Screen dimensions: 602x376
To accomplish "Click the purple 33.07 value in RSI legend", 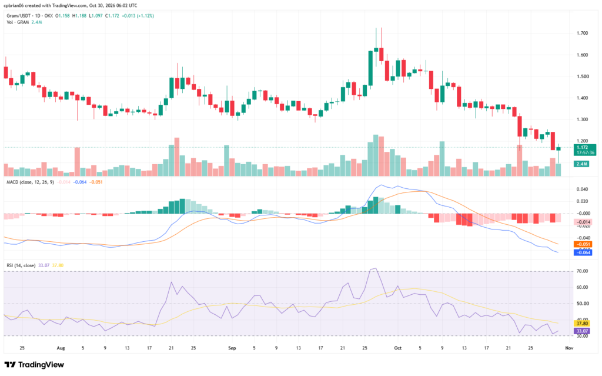I will (44, 265).
